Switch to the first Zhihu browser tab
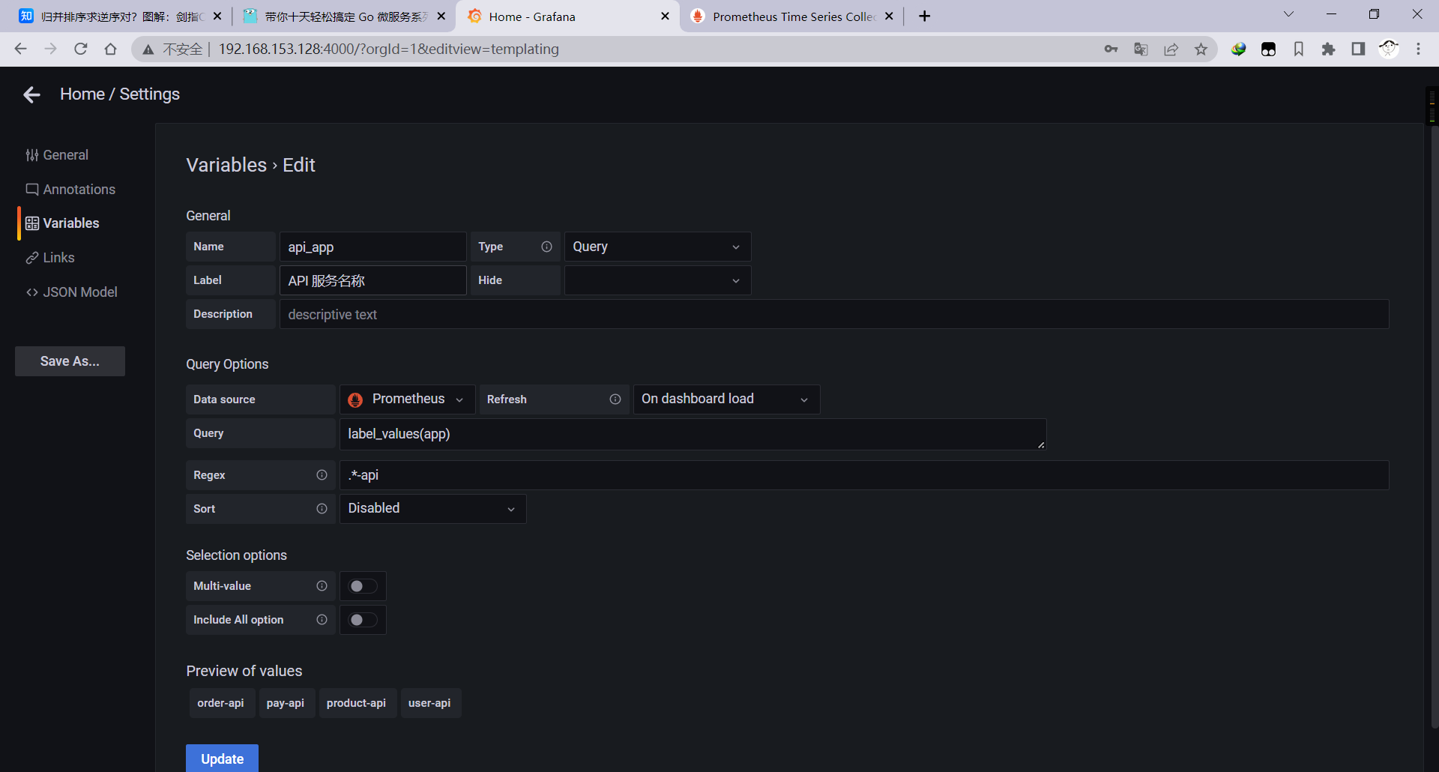 (120, 16)
